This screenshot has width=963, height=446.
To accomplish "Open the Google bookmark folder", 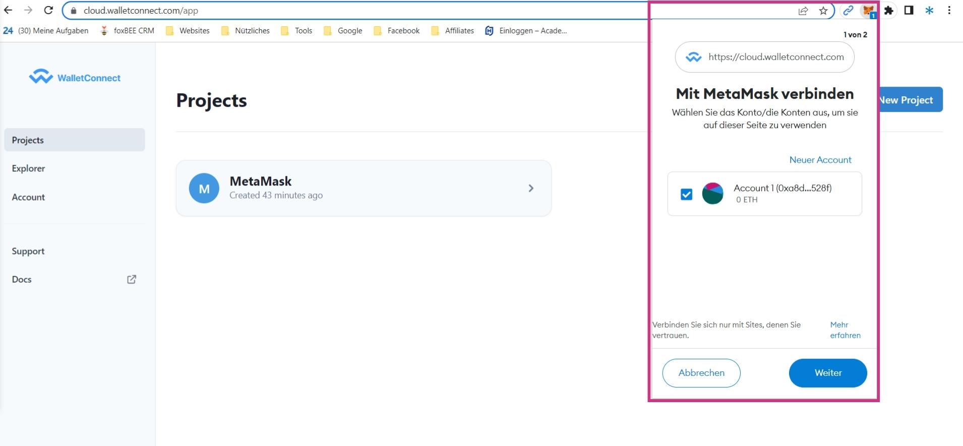I will point(343,31).
